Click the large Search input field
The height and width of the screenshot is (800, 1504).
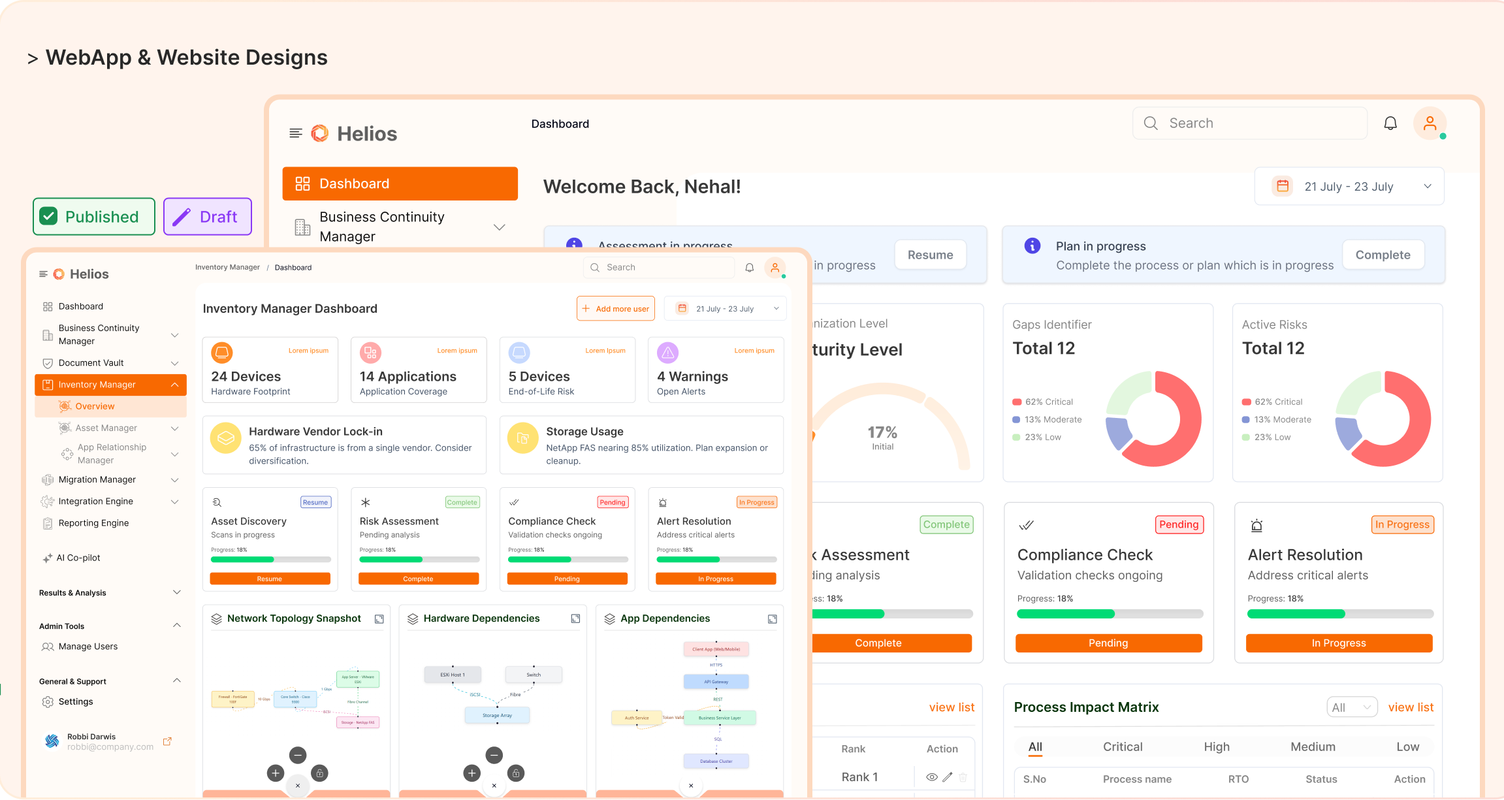coord(1249,123)
